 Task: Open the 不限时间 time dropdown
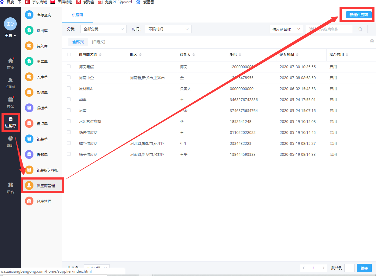pyautogui.click(x=168, y=29)
